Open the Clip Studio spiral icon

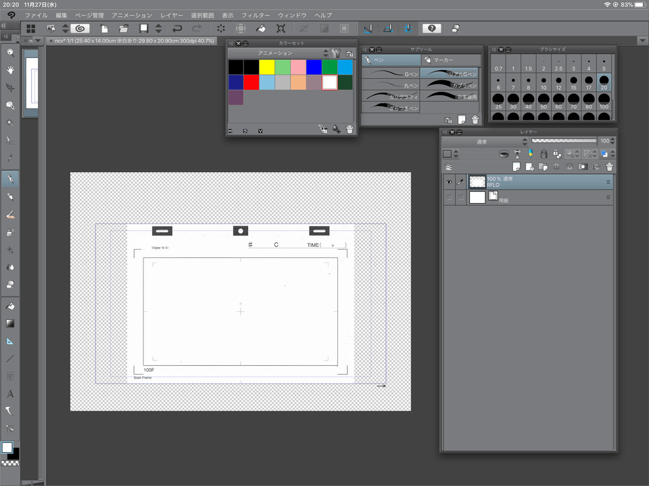[x=80, y=28]
